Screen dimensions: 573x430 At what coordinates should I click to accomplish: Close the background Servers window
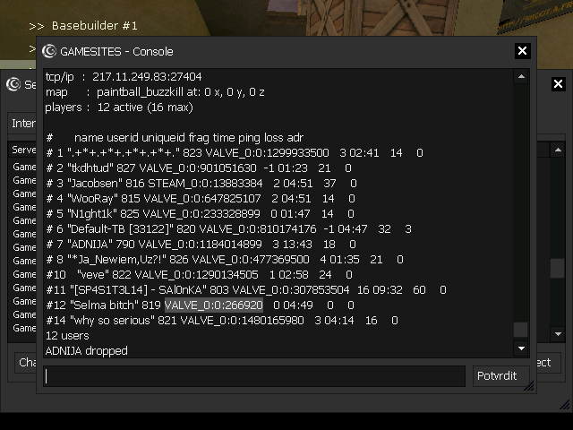click(x=558, y=84)
